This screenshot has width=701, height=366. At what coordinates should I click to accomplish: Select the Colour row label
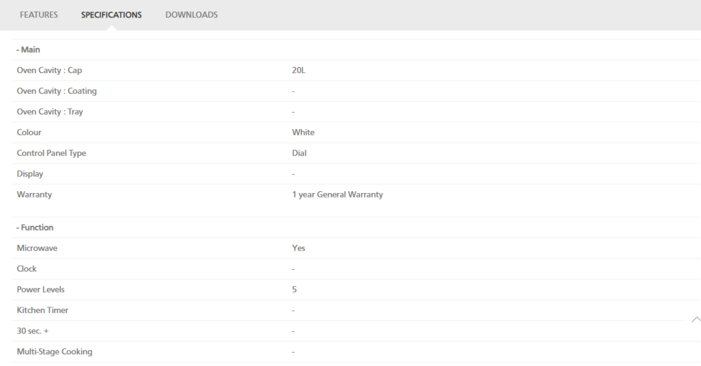pos(29,132)
